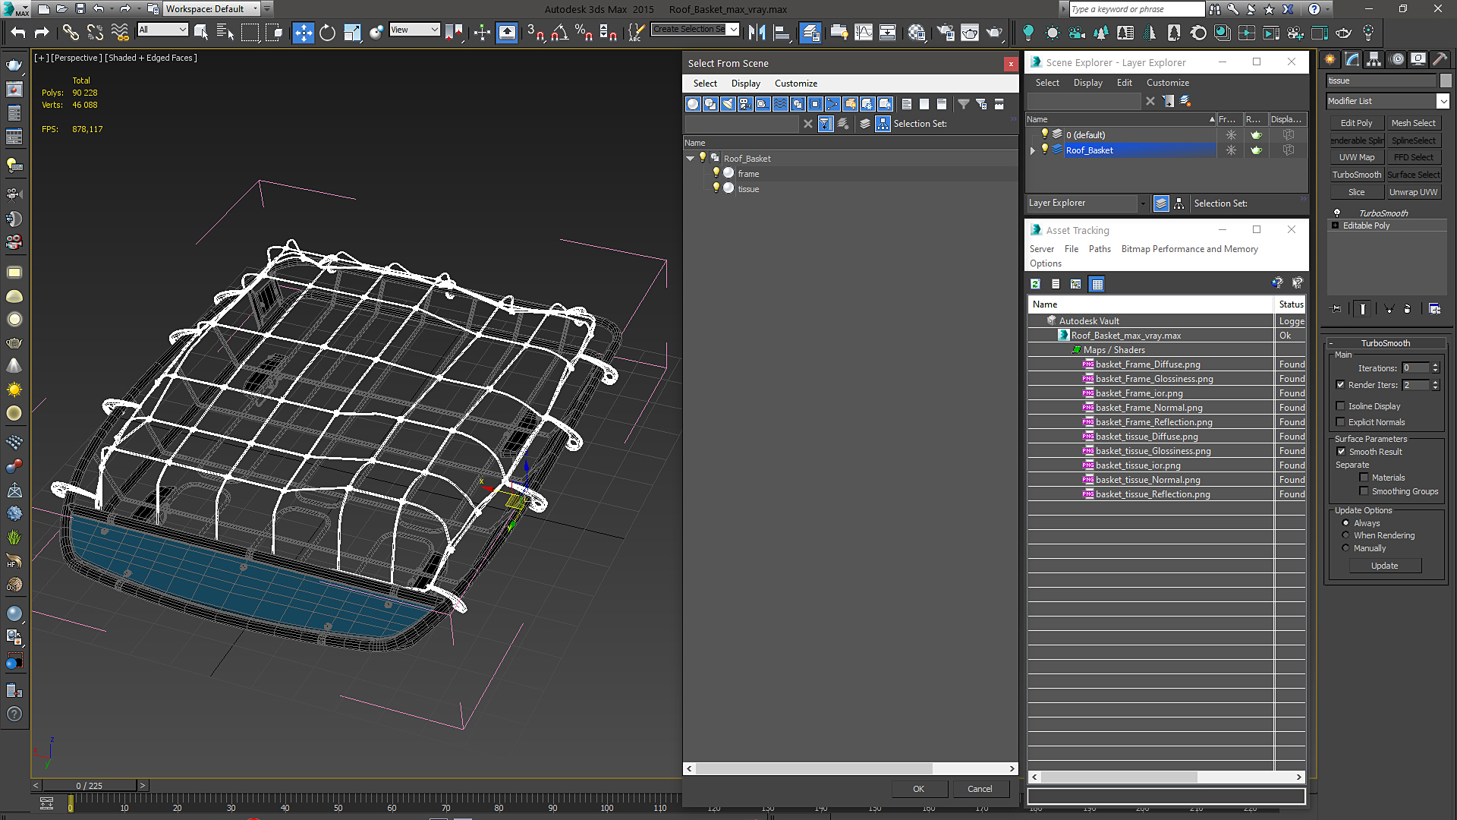This screenshot has width=1457, height=820.
Task: Switch Asset Tracking to table view
Action: point(1097,284)
